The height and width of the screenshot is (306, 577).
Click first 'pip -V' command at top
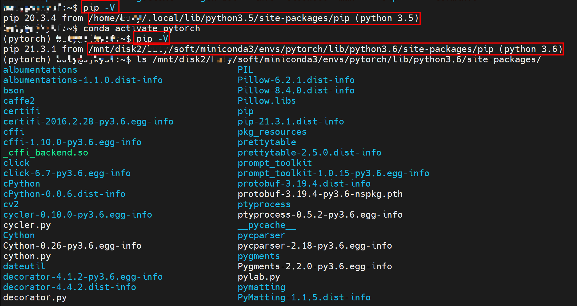point(99,8)
